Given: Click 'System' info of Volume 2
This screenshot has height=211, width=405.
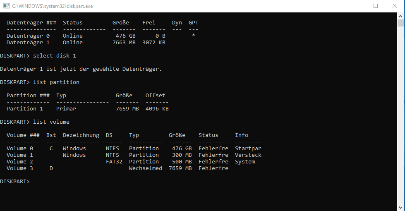Looking at the screenshot, I should coord(245,162).
